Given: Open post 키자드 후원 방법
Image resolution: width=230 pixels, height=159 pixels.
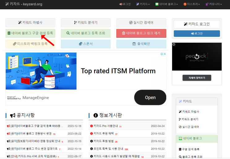Looking at the screenshot, I should click(104, 141).
